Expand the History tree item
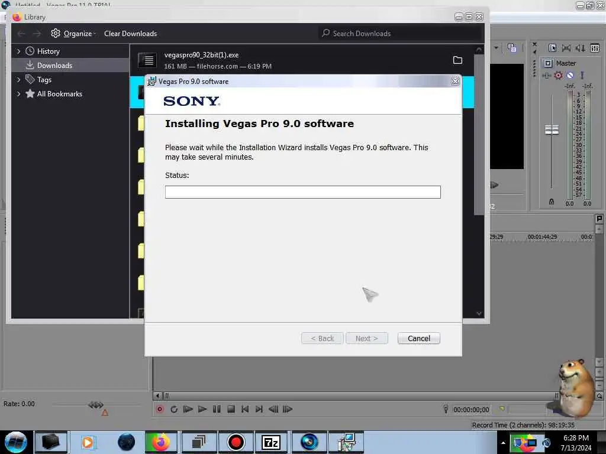The image size is (606, 454). tap(18, 51)
